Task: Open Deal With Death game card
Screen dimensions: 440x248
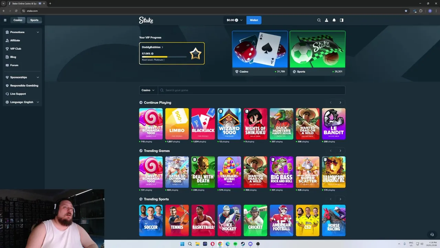Action: tap(203, 172)
